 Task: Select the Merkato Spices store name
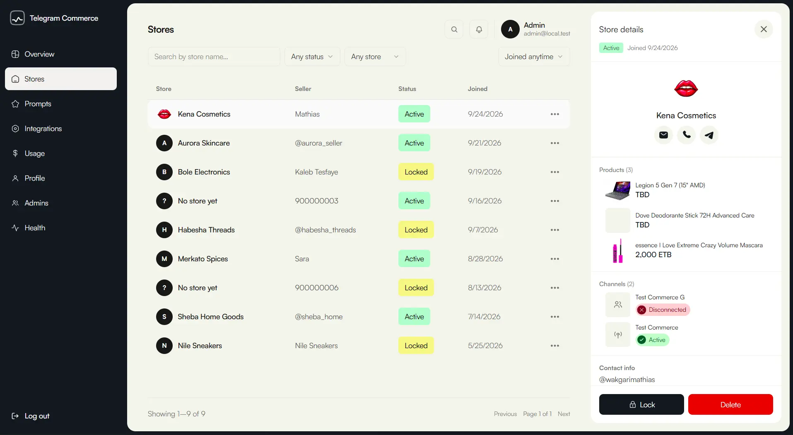coord(203,259)
